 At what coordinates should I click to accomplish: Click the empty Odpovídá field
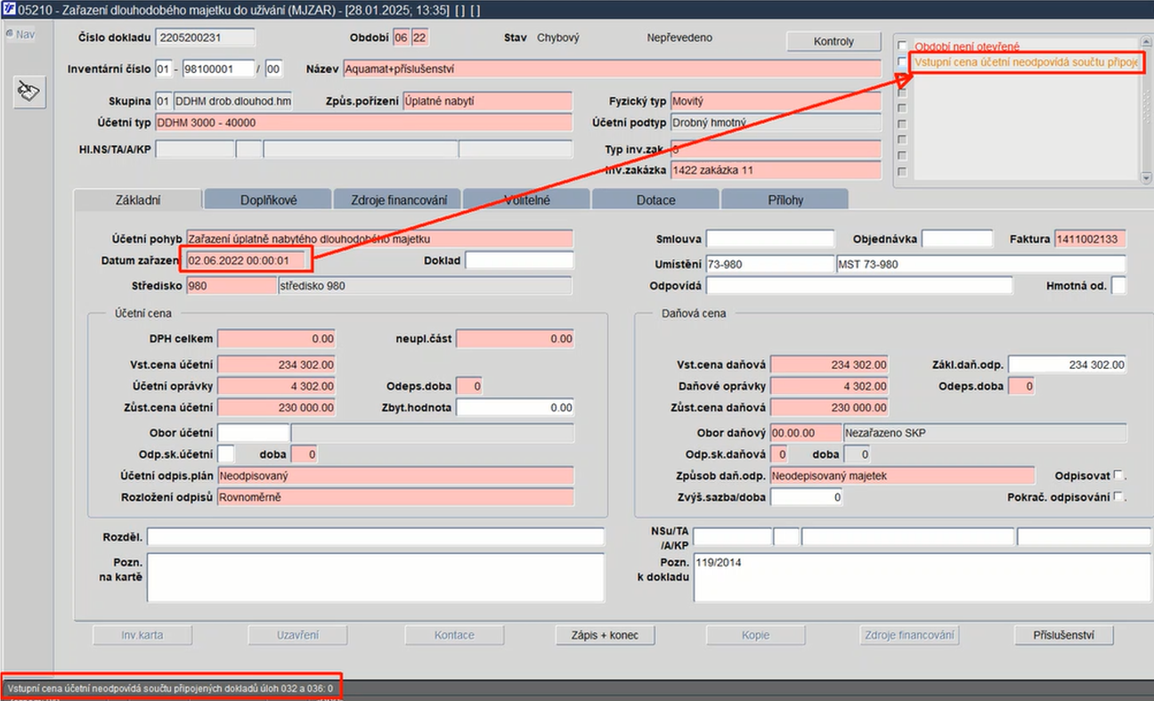[x=859, y=285]
